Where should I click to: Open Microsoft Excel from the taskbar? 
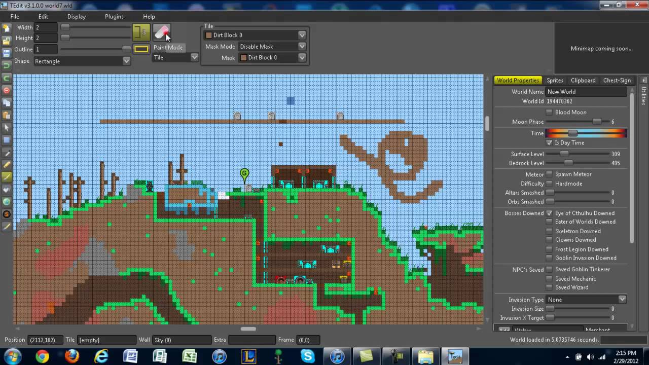[x=190, y=356]
